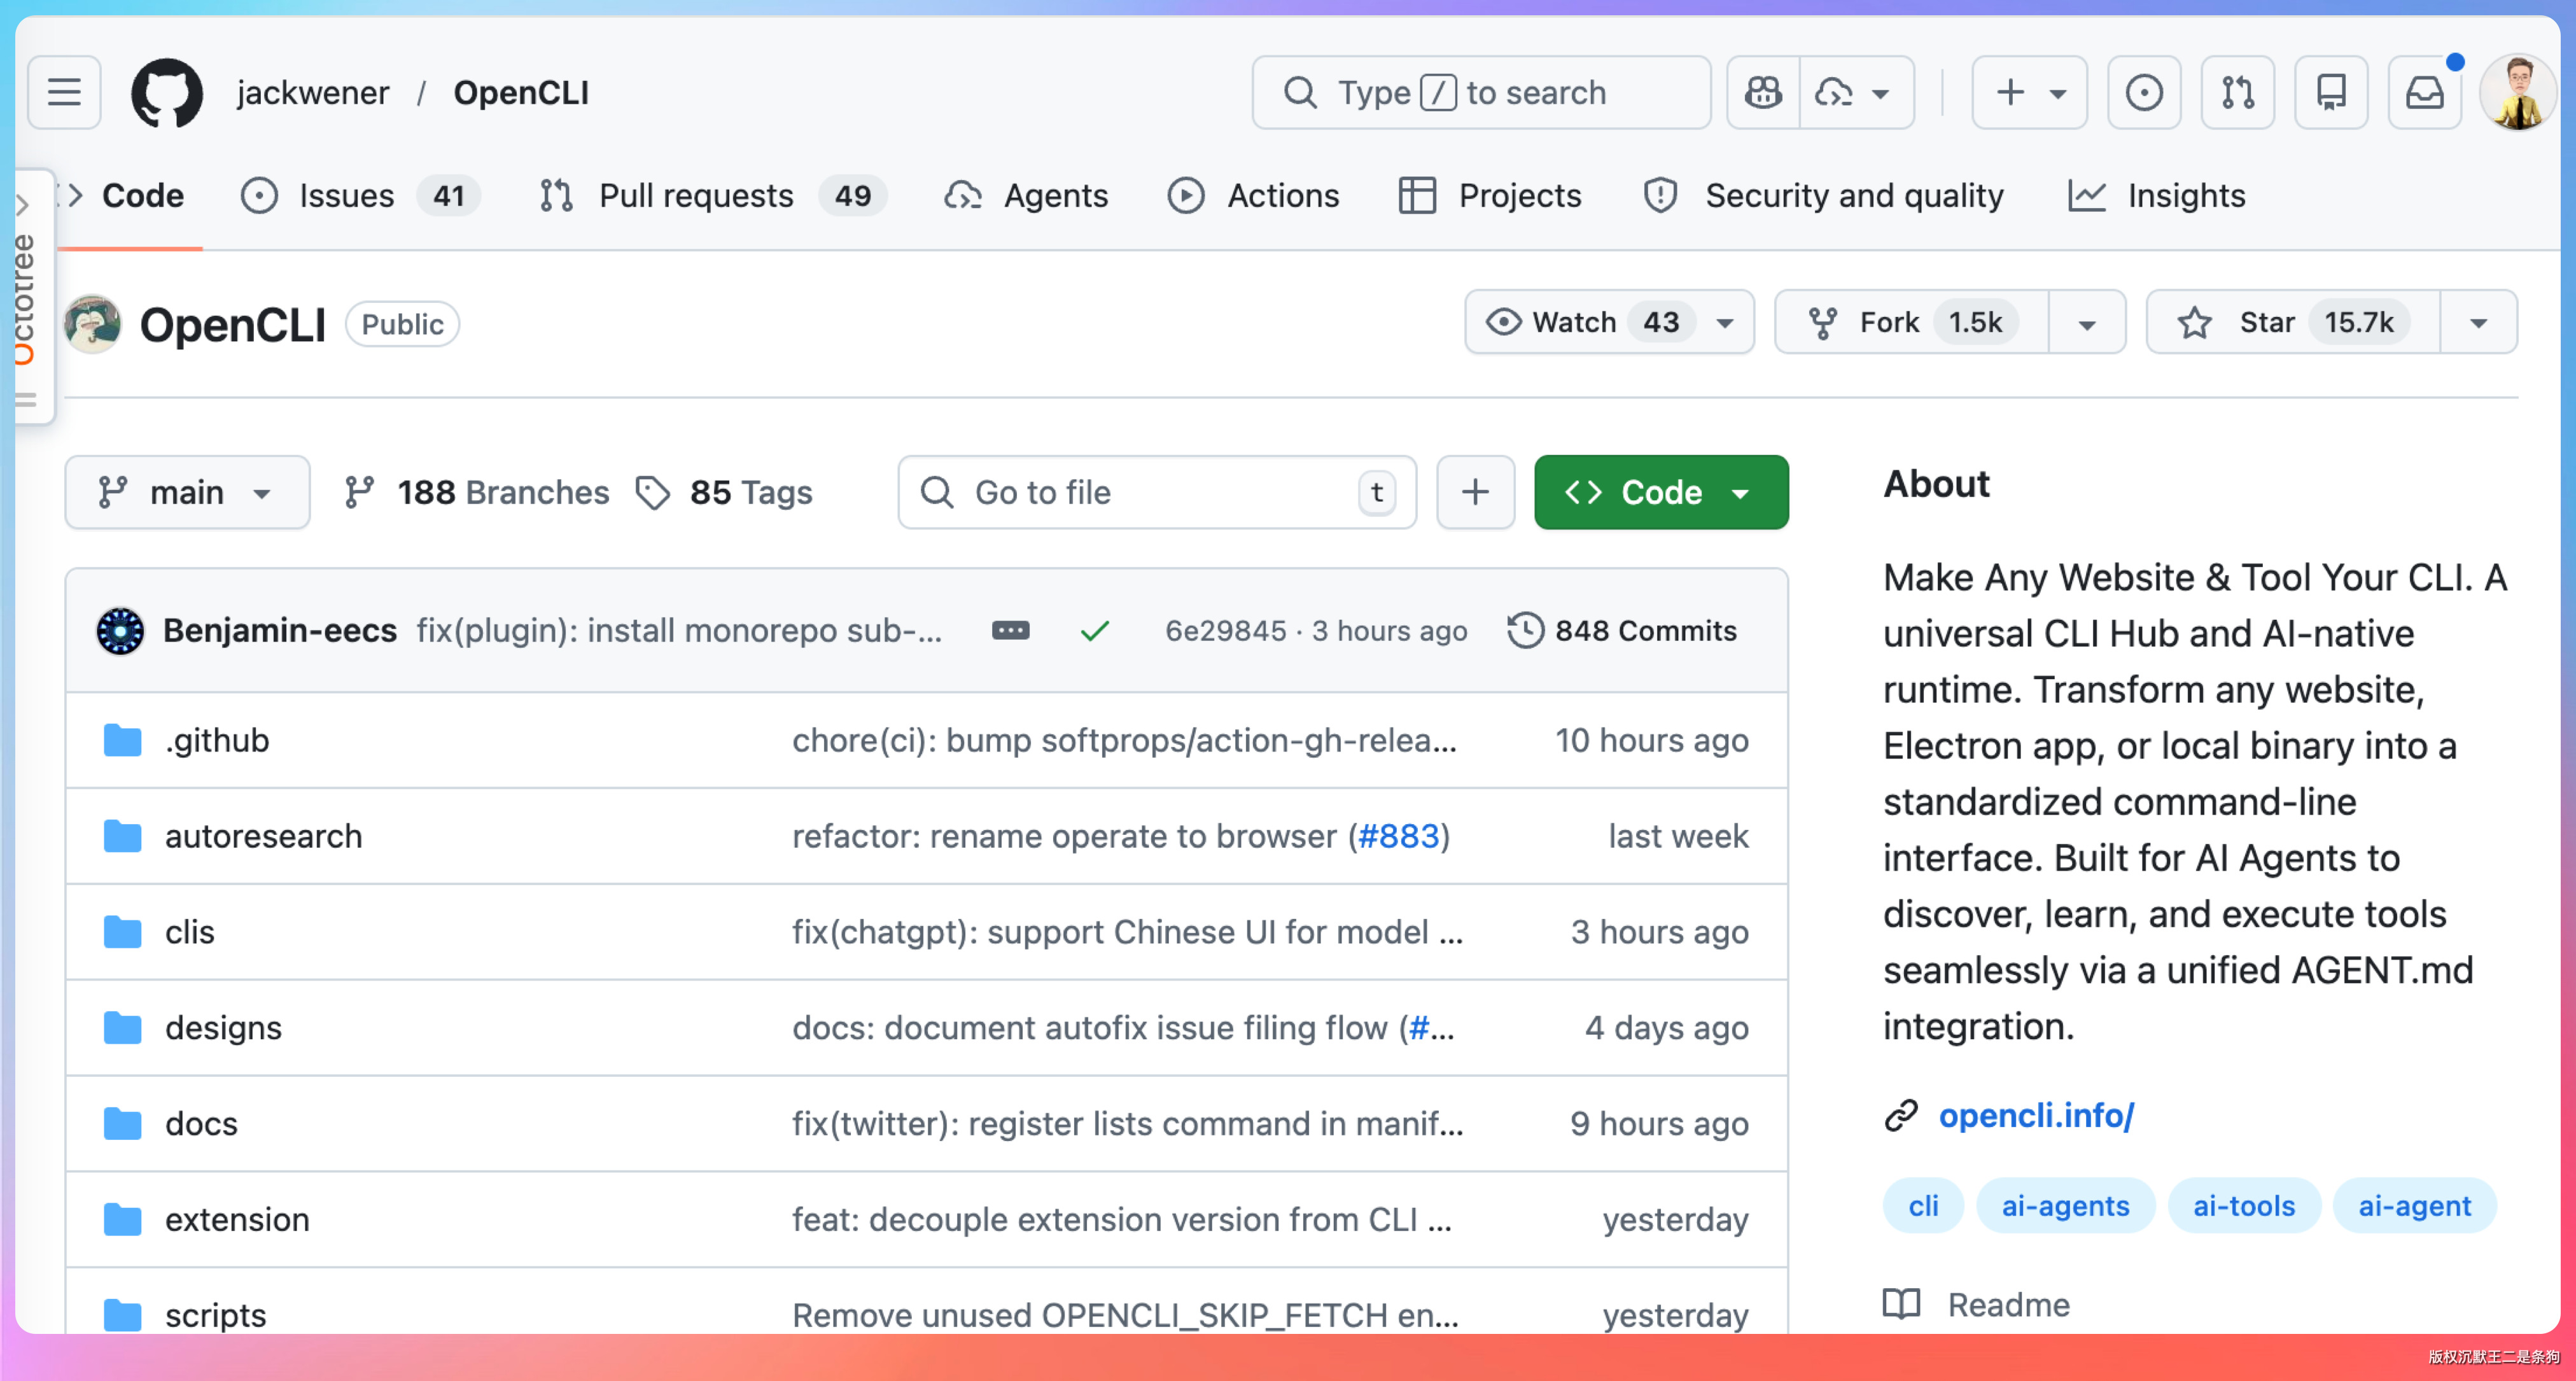Go to the GitHub homepage via the logo
Viewport: 2576px width, 1381px height.
tap(167, 93)
